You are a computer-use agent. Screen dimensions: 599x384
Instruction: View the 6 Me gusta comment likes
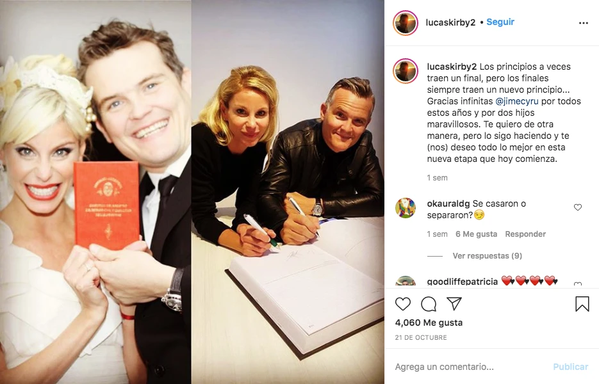[x=476, y=234]
